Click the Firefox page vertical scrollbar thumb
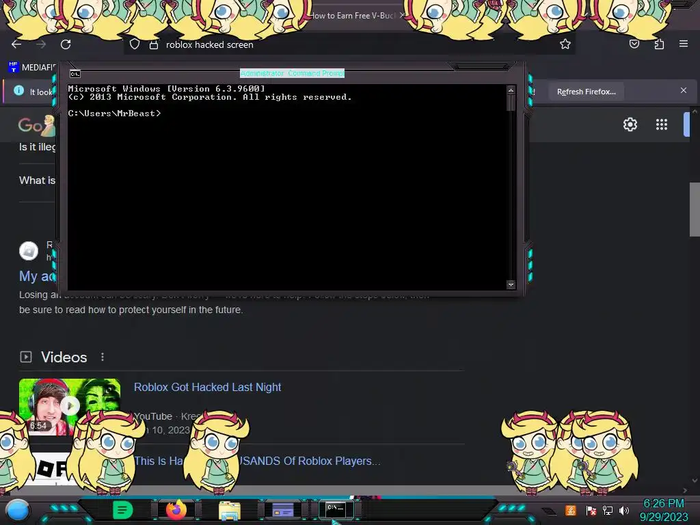 (695, 209)
